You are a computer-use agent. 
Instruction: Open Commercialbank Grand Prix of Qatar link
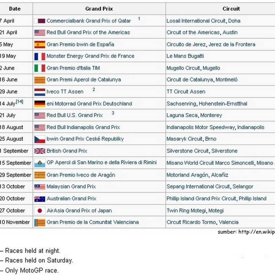coord(89,21)
